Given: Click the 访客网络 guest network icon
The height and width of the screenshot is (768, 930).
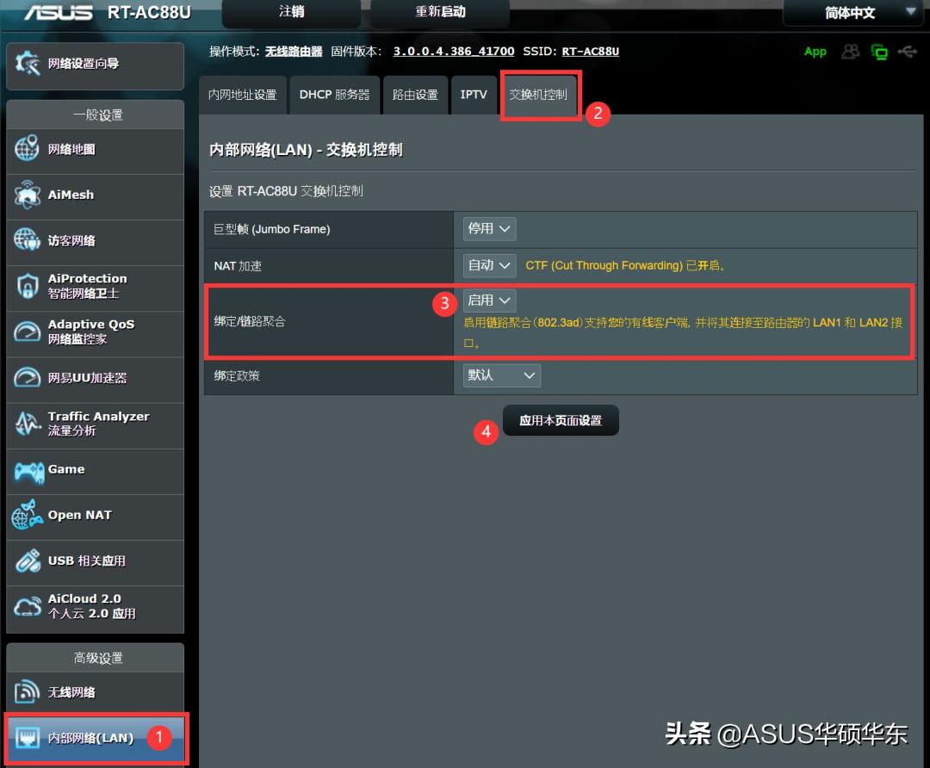Looking at the screenshot, I should [28, 240].
